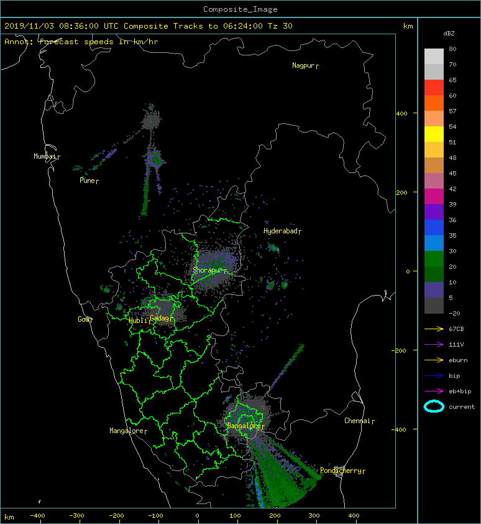
Task: Click the orange 60 dBZ color swatch
Action: (434, 103)
